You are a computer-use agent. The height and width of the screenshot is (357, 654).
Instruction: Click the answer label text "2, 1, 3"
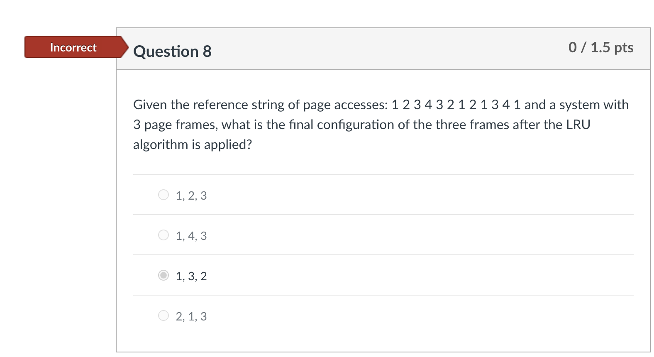[191, 316]
